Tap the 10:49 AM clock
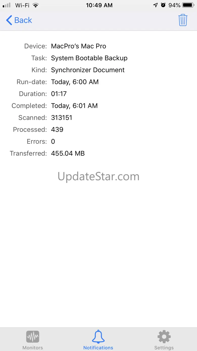 pyautogui.click(x=99, y=5)
